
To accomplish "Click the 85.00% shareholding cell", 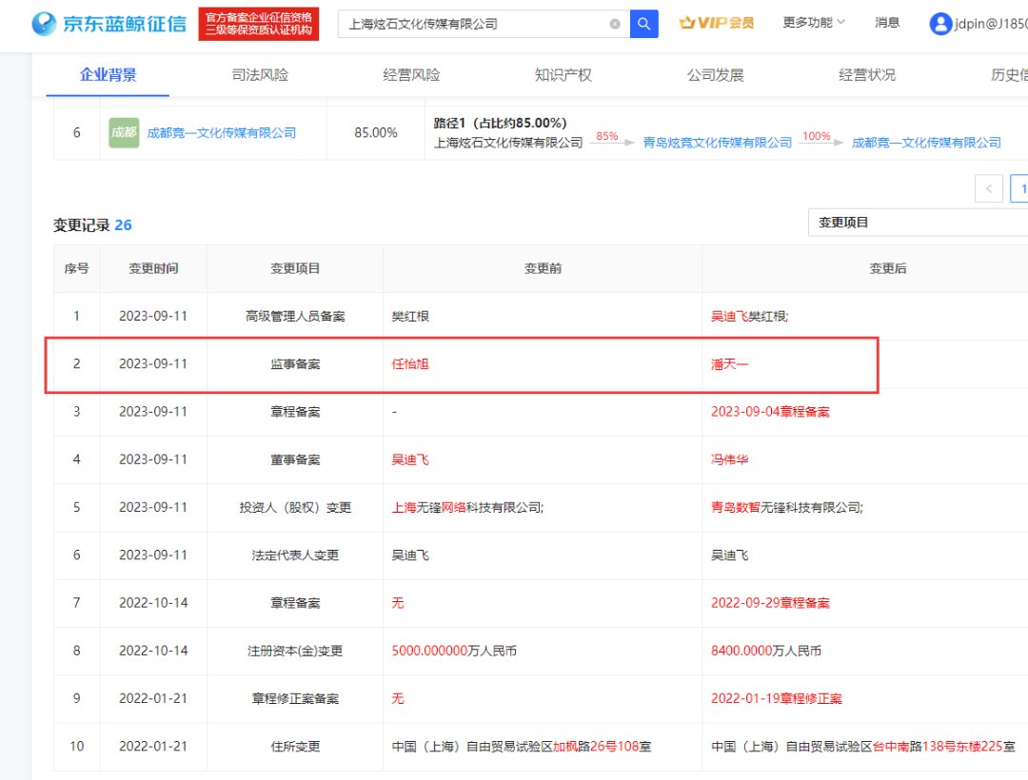I will [376, 132].
